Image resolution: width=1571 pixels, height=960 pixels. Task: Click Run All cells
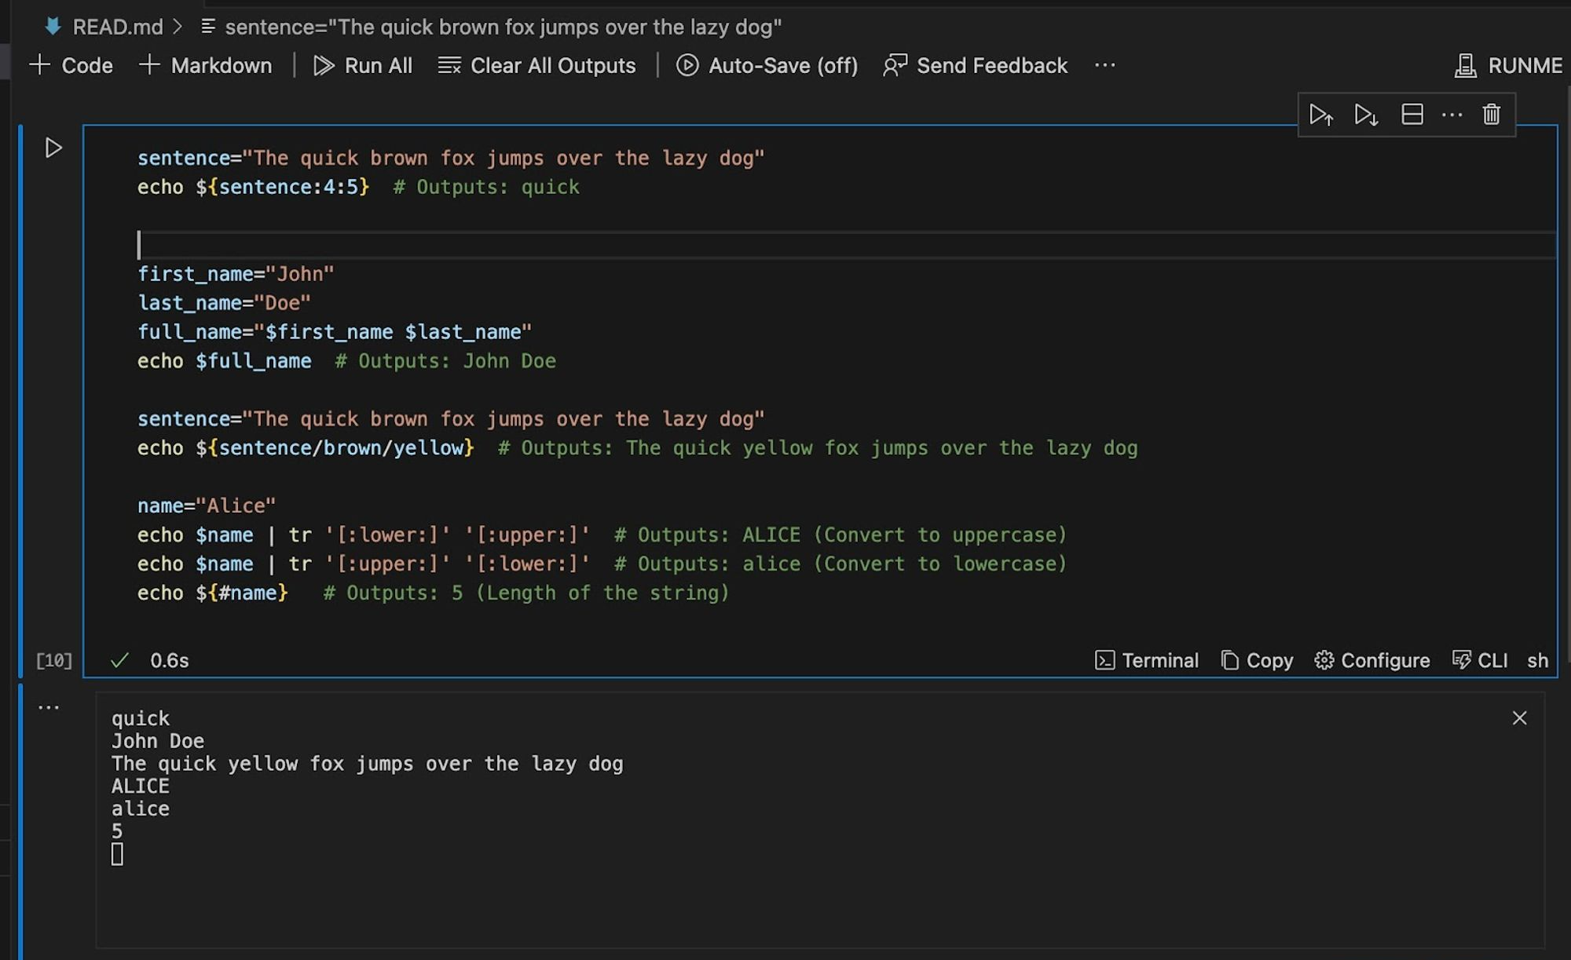[x=363, y=65]
